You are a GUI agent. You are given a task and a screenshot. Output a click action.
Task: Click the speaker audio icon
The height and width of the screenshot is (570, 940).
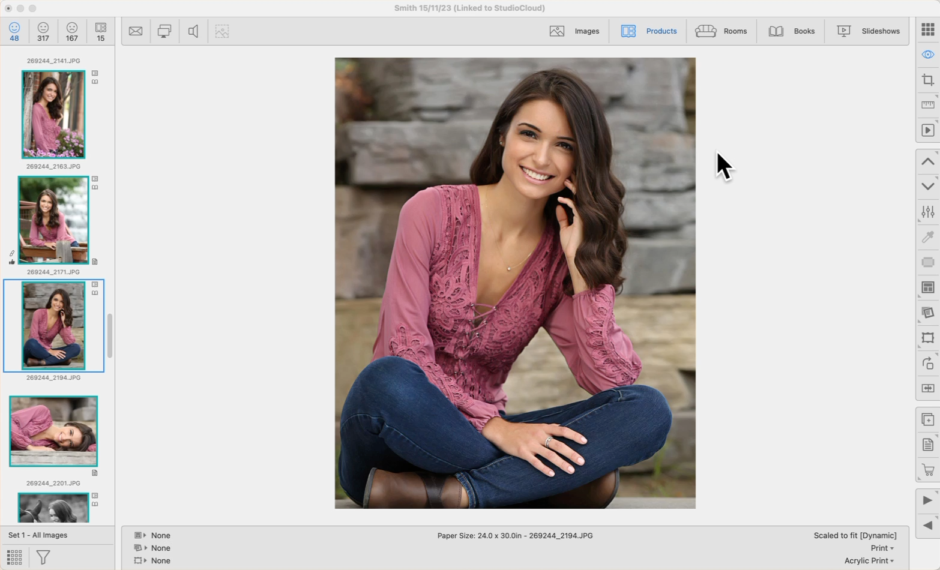193,31
